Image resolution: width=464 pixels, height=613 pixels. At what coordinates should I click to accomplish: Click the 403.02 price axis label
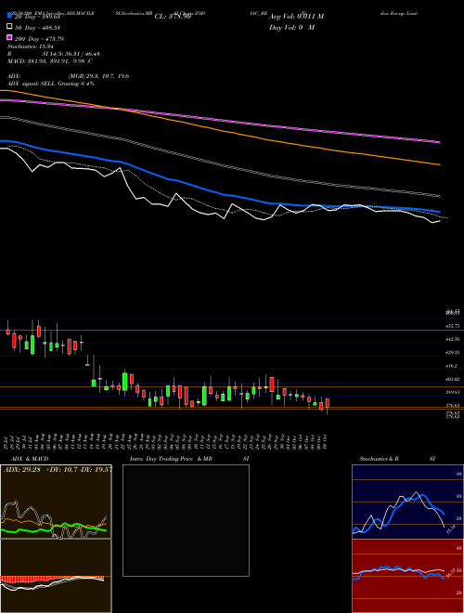tap(454, 379)
